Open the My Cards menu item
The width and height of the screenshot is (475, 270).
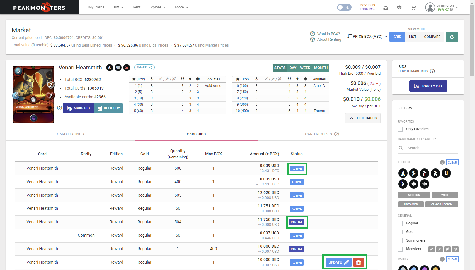pos(96,7)
